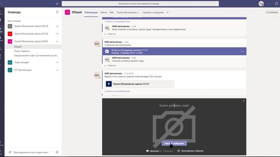
Task: Open the MA profile avatar menu
Action: [261, 3]
